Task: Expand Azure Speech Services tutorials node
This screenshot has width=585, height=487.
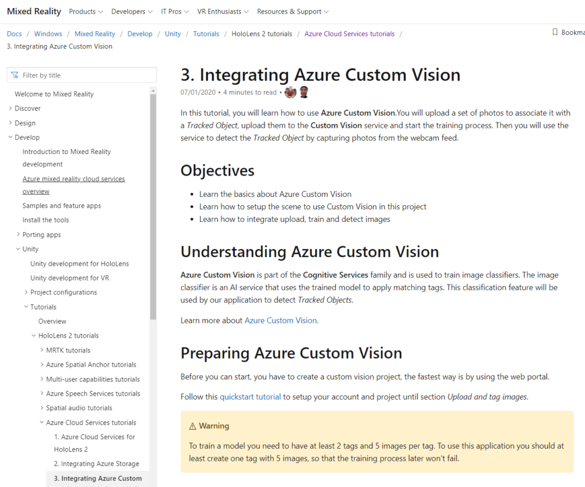Action: pyautogui.click(x=41, y=393)
